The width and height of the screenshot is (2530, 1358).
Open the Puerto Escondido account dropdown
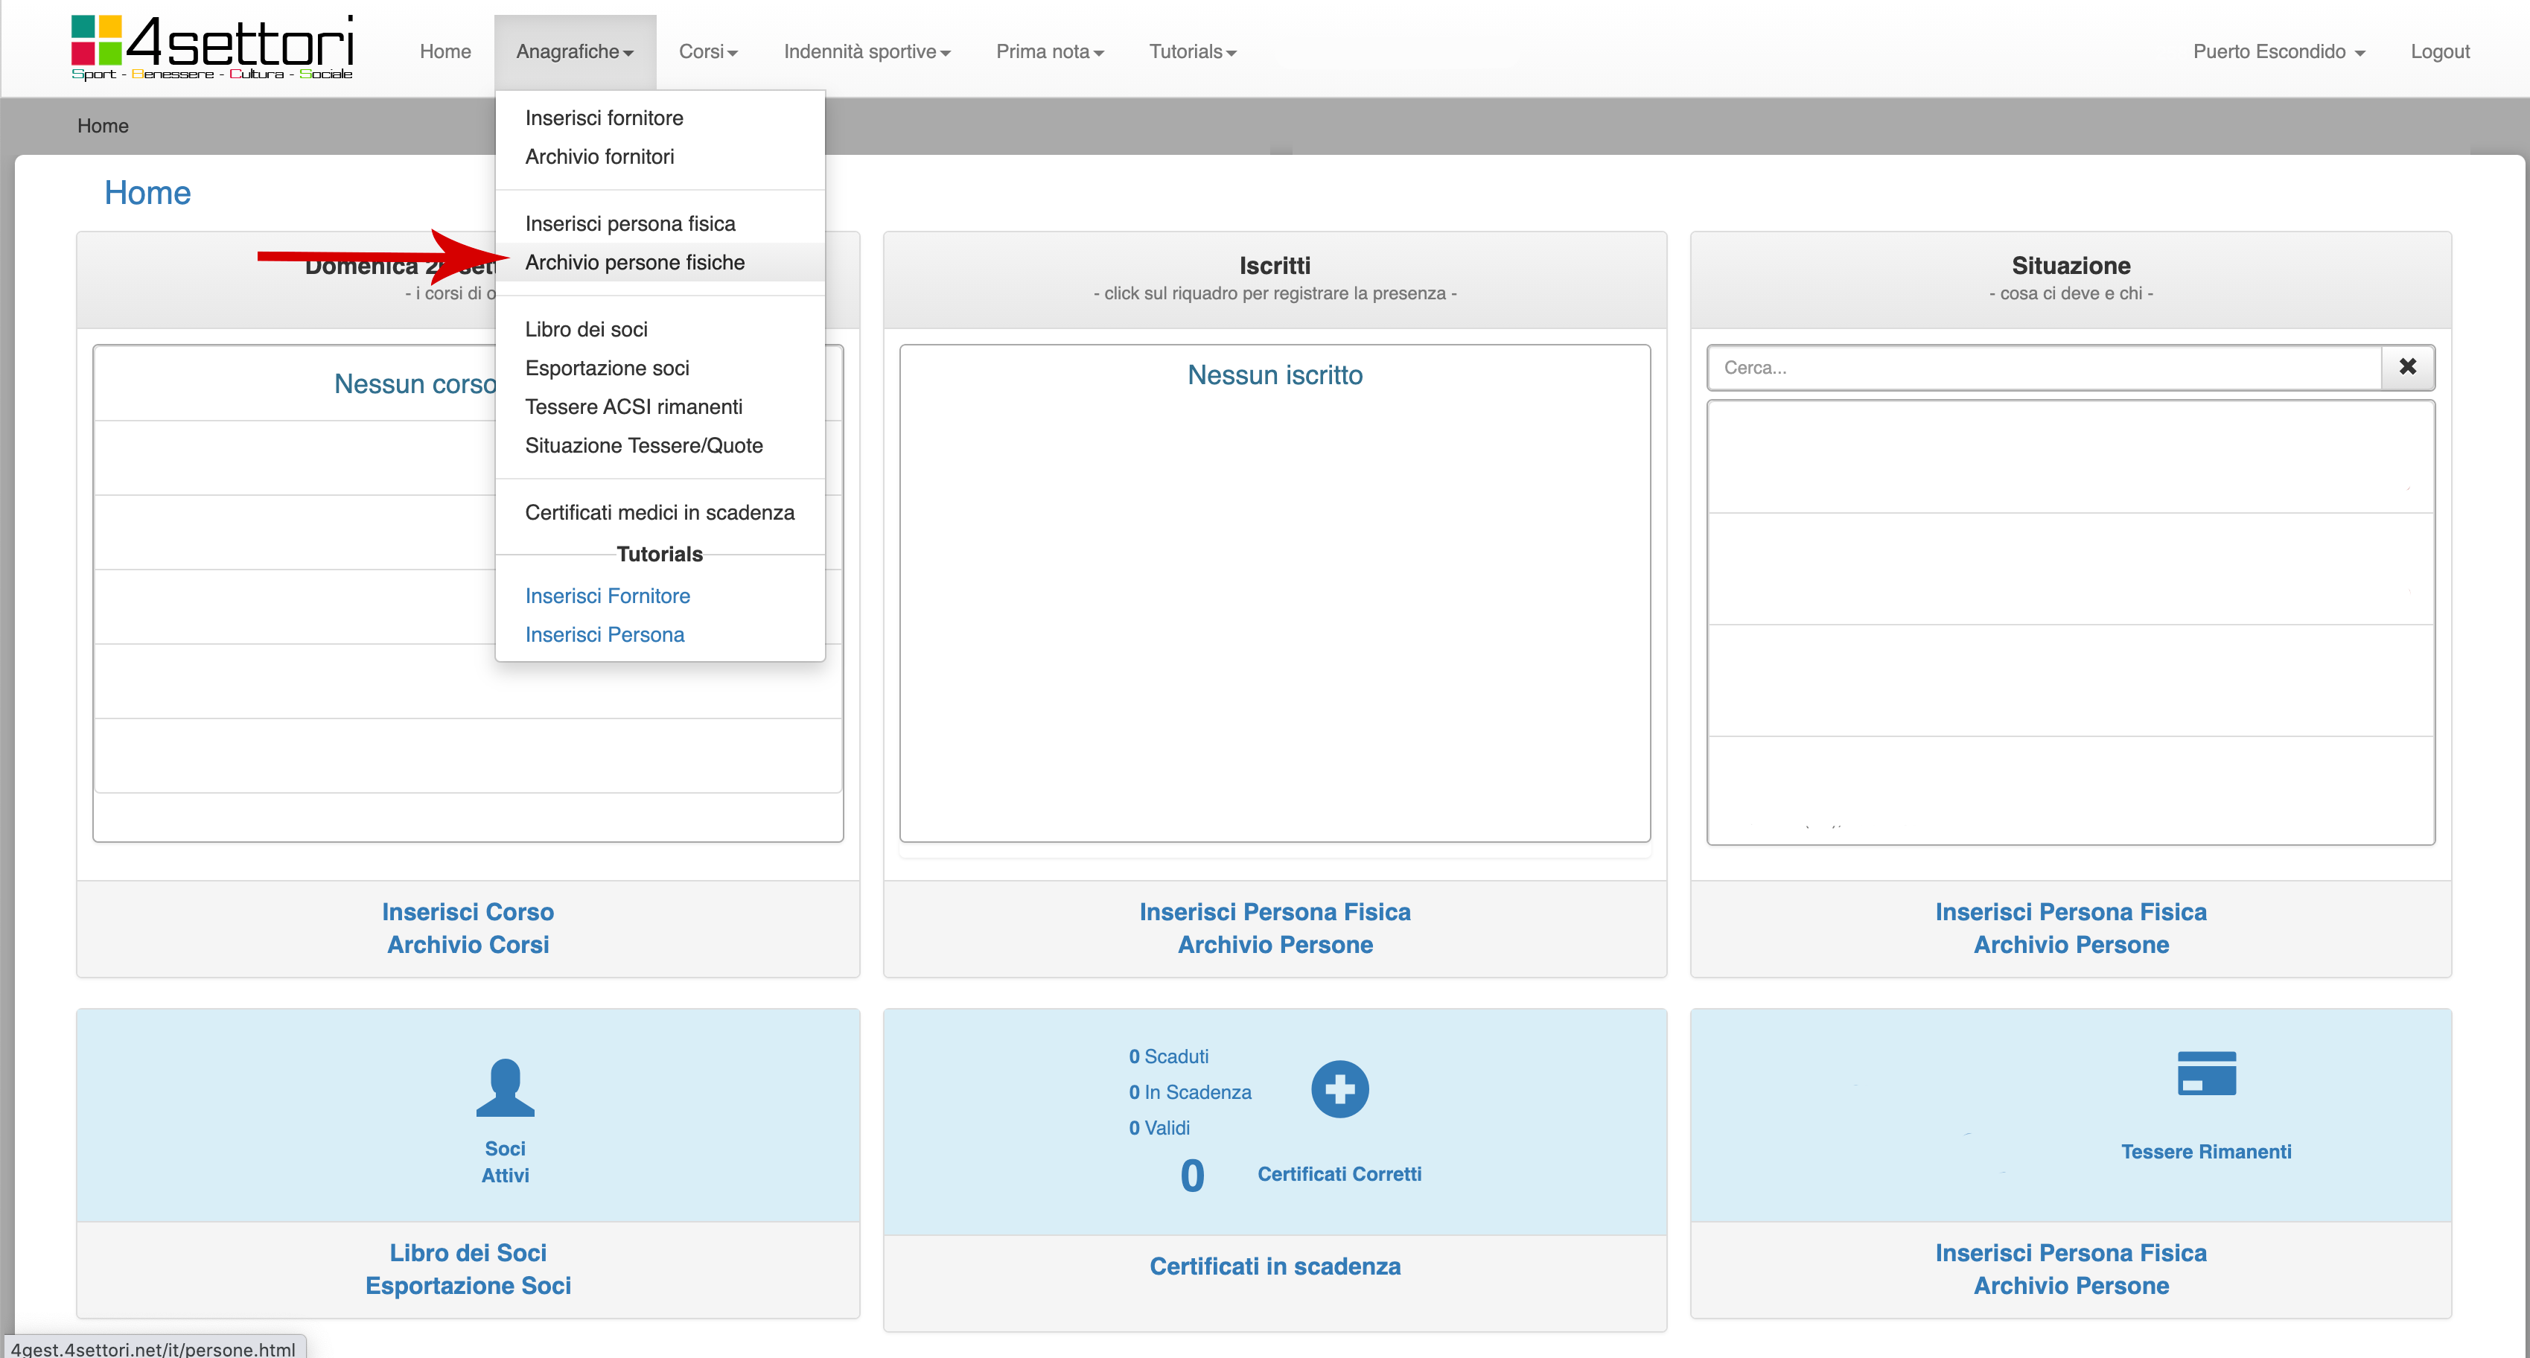pos(2278,51)
